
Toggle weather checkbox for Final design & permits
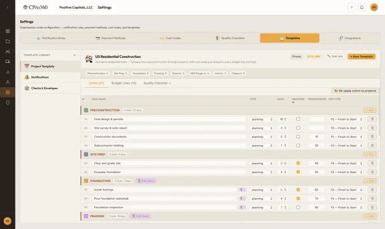(x=298, y=119)
